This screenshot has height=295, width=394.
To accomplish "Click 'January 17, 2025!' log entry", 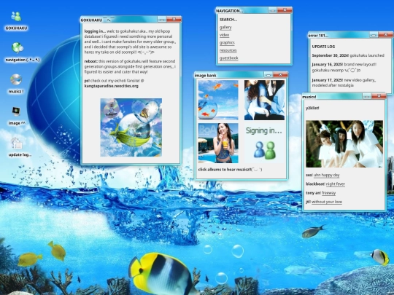I will point(344,82).
